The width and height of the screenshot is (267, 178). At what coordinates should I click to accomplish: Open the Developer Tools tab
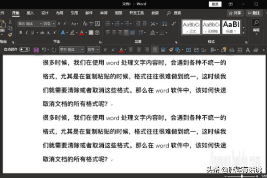point(137,13)
